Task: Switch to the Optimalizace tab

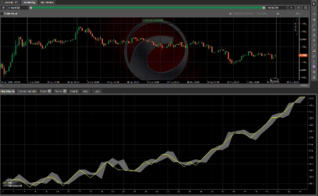Action: 47,2
